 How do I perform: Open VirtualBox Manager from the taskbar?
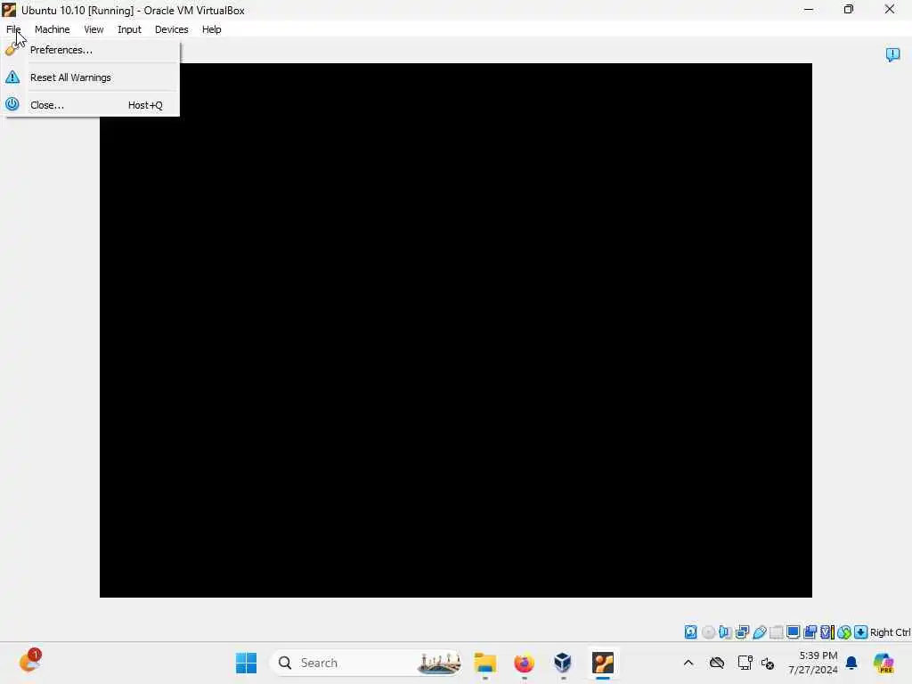coord(563,663)
